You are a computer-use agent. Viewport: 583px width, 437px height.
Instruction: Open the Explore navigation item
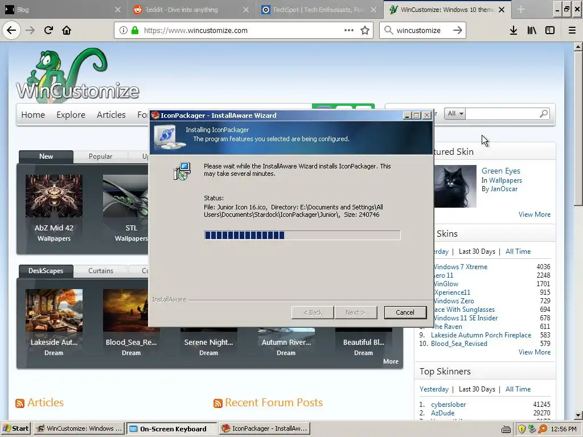point(71,115)
